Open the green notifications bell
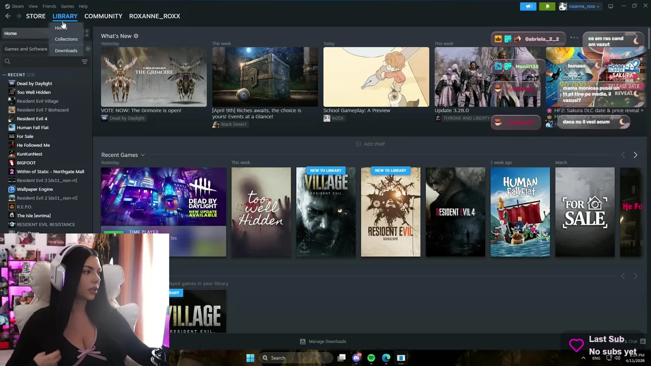 pos(547,6)
